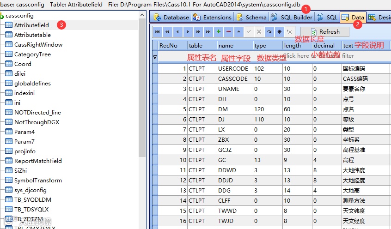Select Param4 table
The height and width of the screenshot is (229, 391).
(24, 132)
